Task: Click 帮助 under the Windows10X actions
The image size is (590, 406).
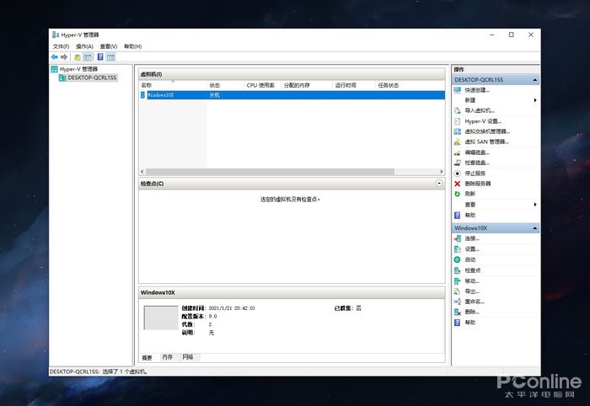Action: [470, 322]
